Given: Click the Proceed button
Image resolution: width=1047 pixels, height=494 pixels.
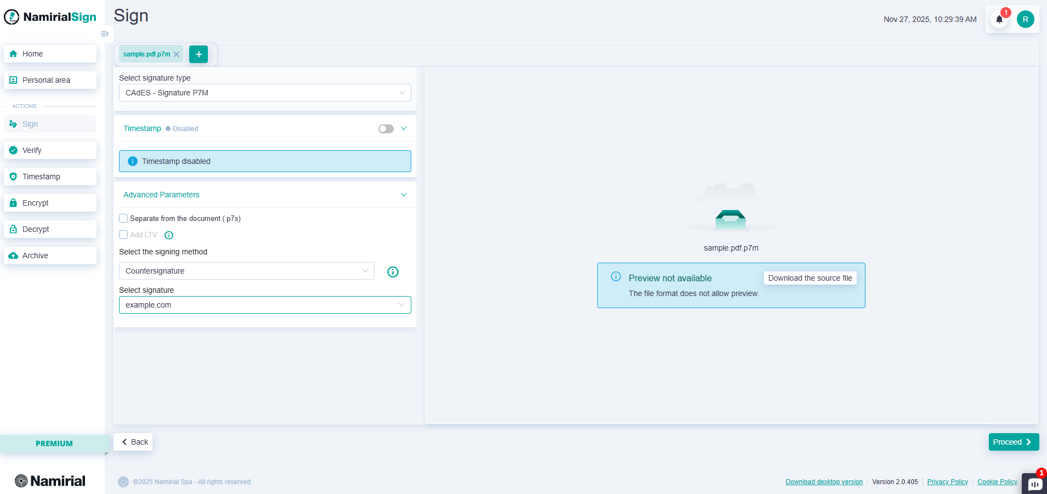Looking at the screenshot, I should click(x=1013, y=442).
